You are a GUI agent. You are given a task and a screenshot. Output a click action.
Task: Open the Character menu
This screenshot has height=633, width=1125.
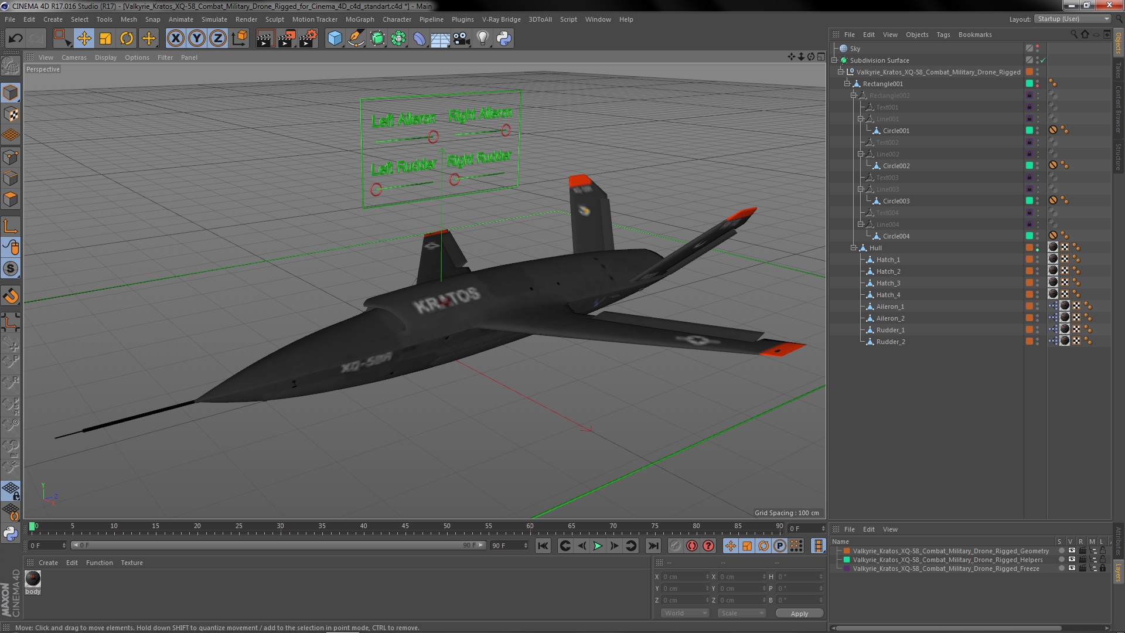(x=397, y=19)
